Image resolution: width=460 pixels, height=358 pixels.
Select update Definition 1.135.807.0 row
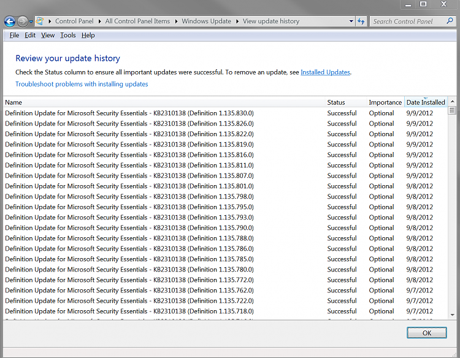point(225,175)
